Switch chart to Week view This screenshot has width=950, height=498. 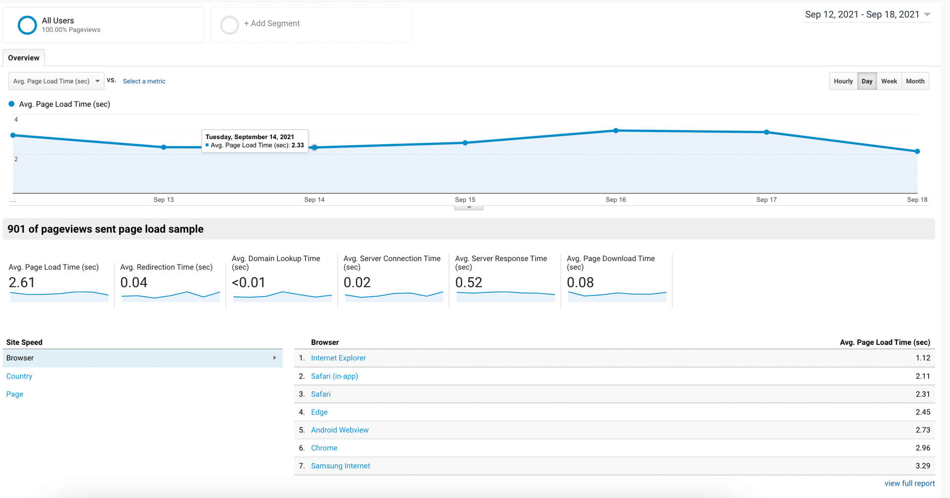[x=889, y=81]
